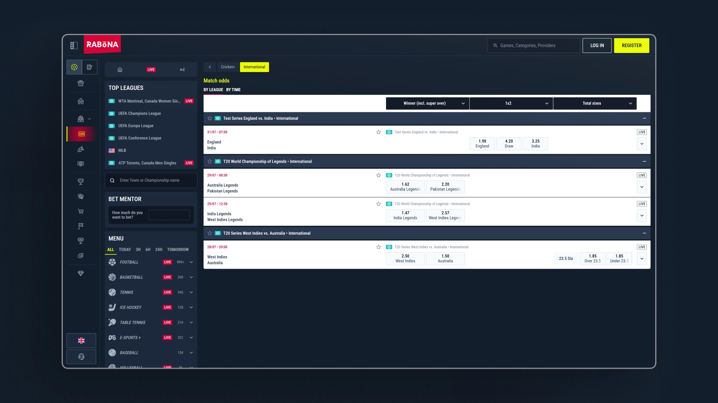The height and width of the screenshot is (403, 718).
Task: Click the magnifier in the team search box
Action: click(x=112, y=181)
